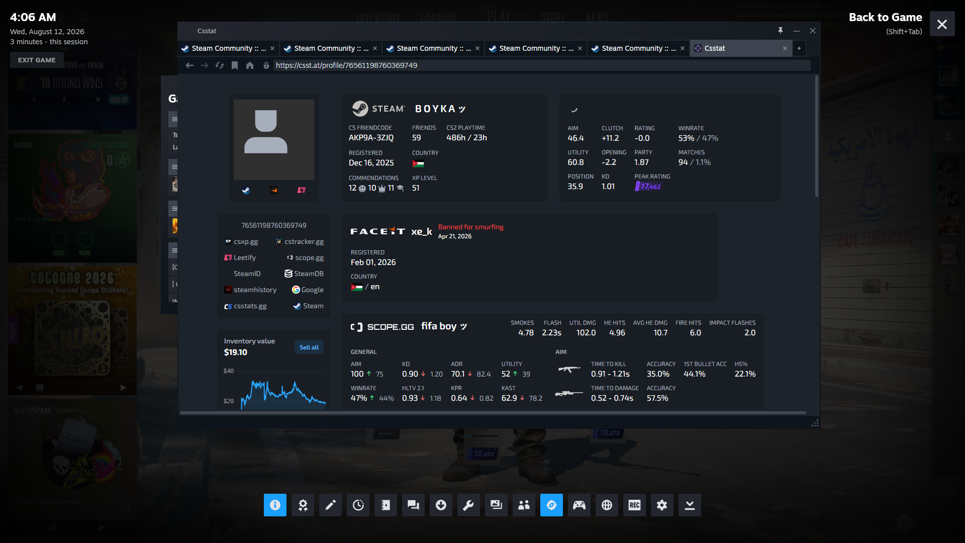Open the Google search link

[308, 290]
